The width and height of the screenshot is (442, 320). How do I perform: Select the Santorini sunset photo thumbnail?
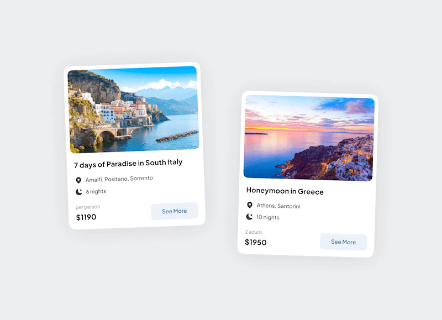[x=309, y=138]
